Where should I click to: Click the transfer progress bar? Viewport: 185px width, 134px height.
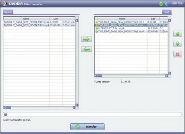(92, 115)
